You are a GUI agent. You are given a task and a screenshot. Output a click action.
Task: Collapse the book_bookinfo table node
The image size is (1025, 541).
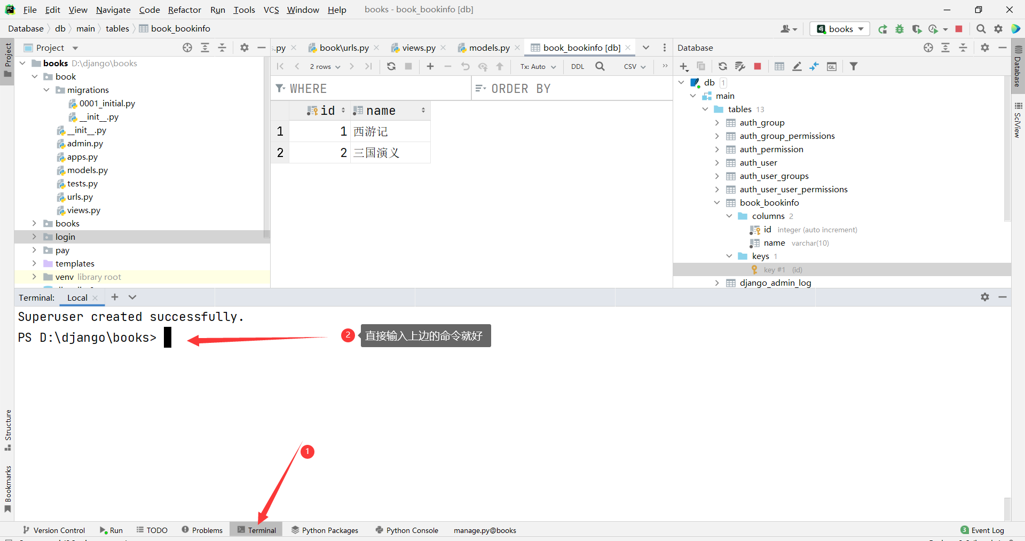[717, 202]
